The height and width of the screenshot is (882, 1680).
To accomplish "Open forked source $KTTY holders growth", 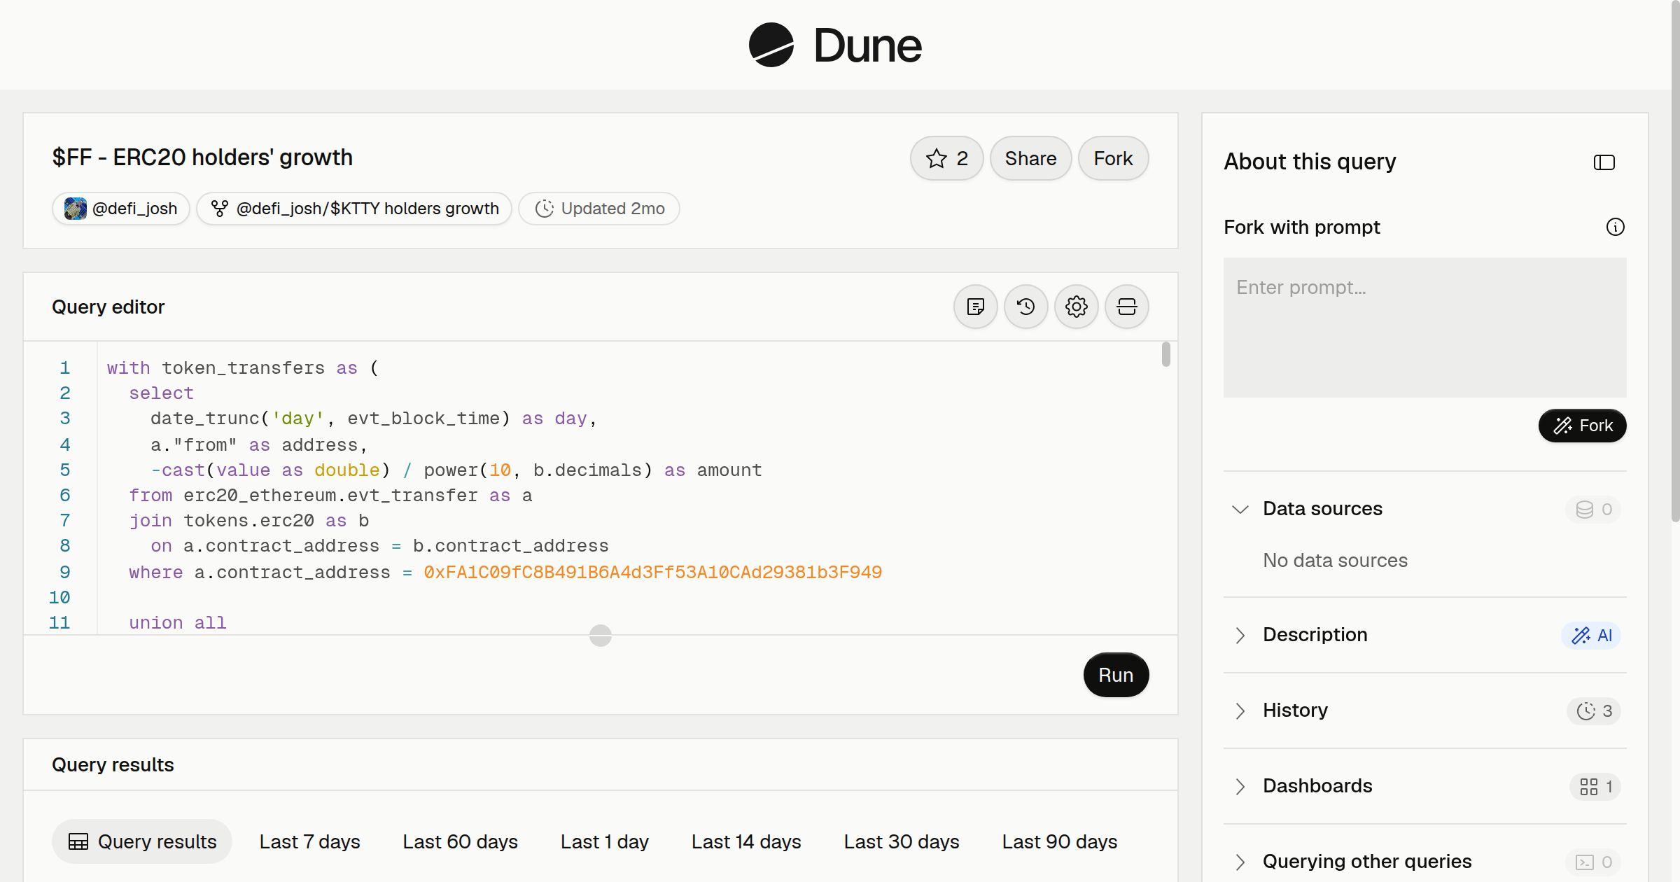I will click(354, 209).
